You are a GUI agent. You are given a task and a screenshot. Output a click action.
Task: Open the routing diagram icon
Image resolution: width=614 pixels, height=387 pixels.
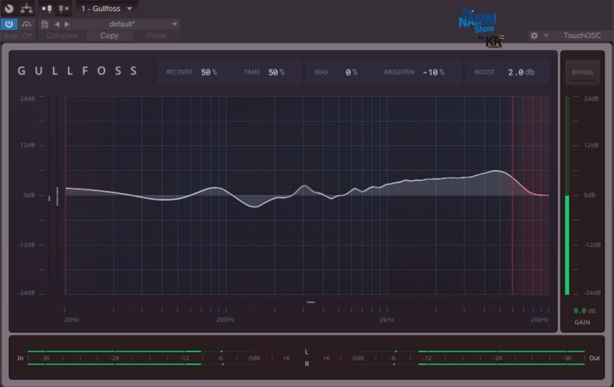[x=27, y=9]
